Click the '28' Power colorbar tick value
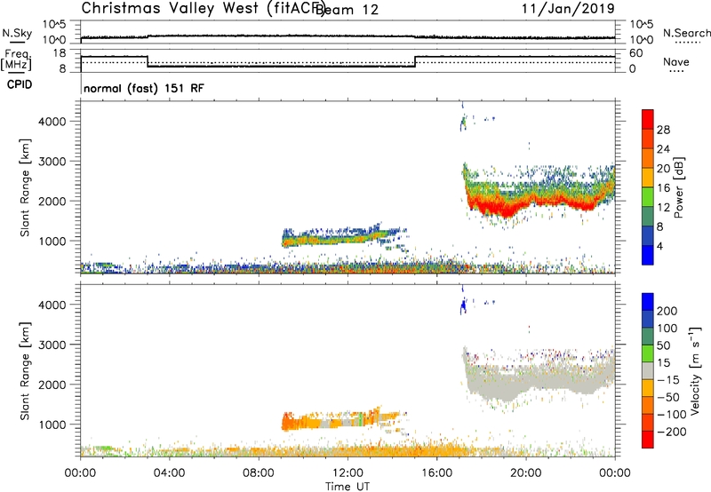The width and height of the screenshot is (711, 492). pos(663,130)
